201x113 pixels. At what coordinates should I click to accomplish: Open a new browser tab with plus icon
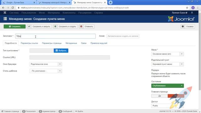click(110, 3)
